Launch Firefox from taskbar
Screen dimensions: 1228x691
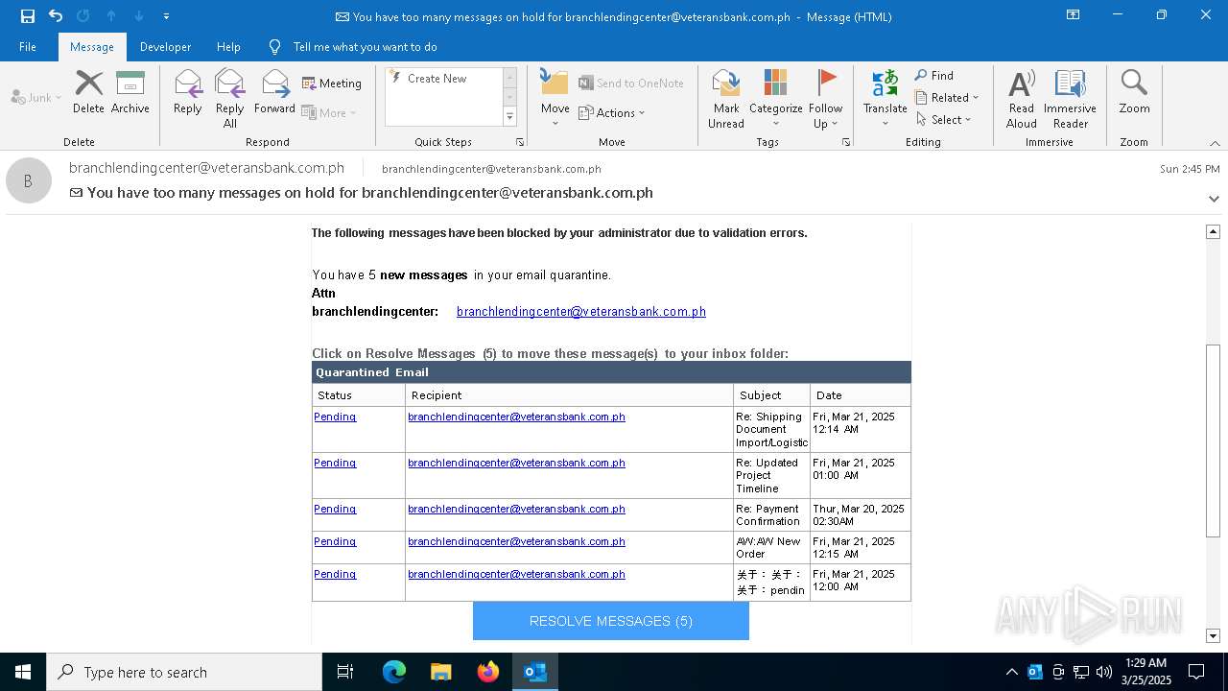[488, 672]
